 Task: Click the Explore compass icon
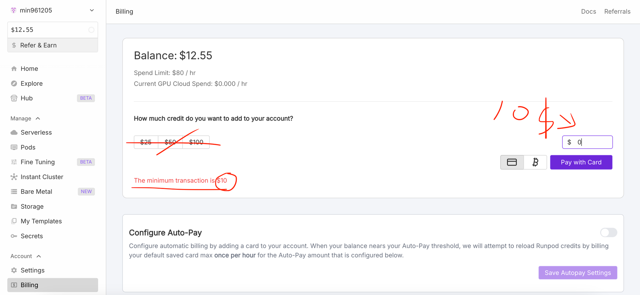click(x=14, y=83)
